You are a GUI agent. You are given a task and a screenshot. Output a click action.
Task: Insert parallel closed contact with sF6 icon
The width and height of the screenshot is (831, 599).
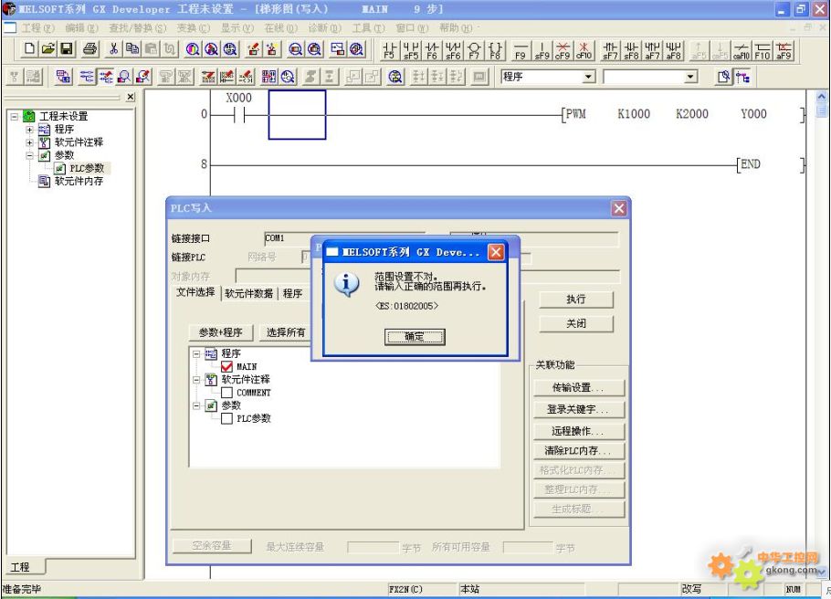coord(453,50)
